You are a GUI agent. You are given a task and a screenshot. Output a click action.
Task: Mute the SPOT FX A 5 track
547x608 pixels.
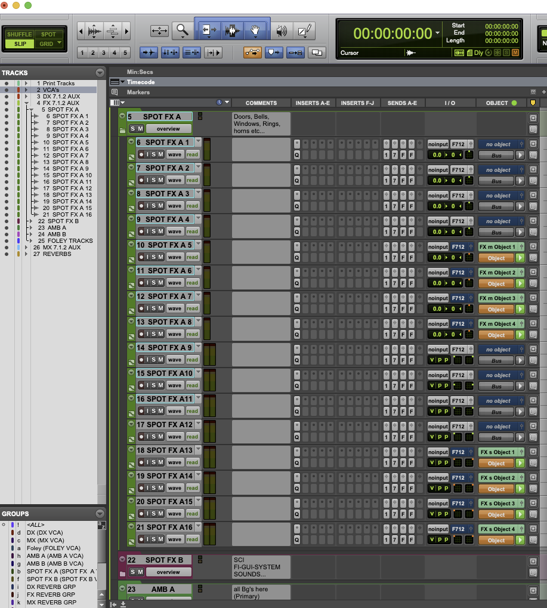[162, 257]
